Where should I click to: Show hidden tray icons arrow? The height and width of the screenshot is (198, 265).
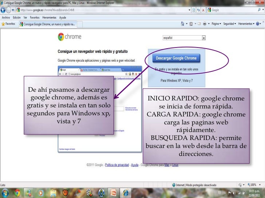[225, 193]
